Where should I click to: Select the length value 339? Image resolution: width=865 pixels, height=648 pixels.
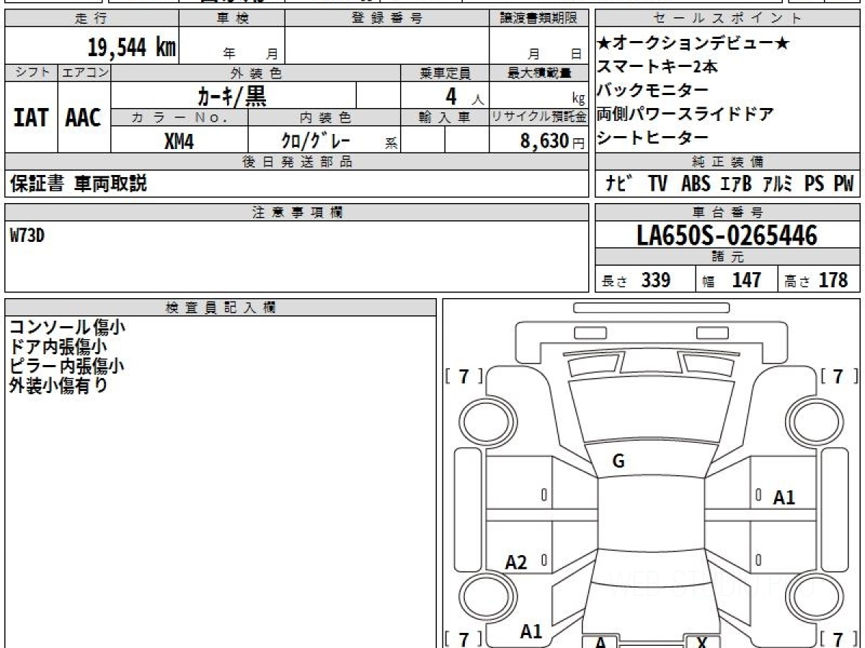coord(656,280)
